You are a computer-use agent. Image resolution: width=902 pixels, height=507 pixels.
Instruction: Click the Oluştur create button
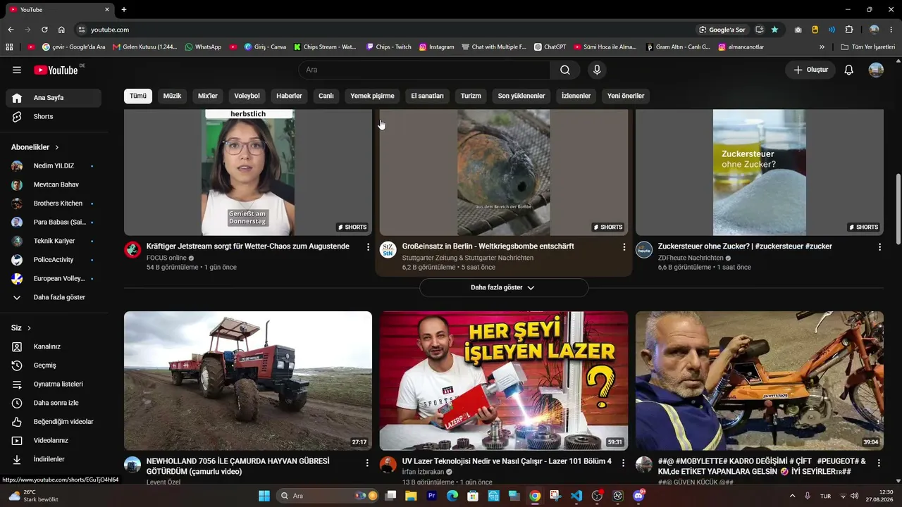(x=810, y=70)
